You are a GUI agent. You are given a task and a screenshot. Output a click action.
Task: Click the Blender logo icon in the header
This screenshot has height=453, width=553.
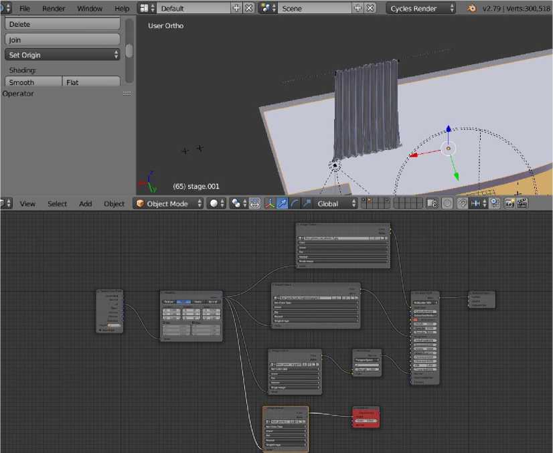click(x=471, y=9)
